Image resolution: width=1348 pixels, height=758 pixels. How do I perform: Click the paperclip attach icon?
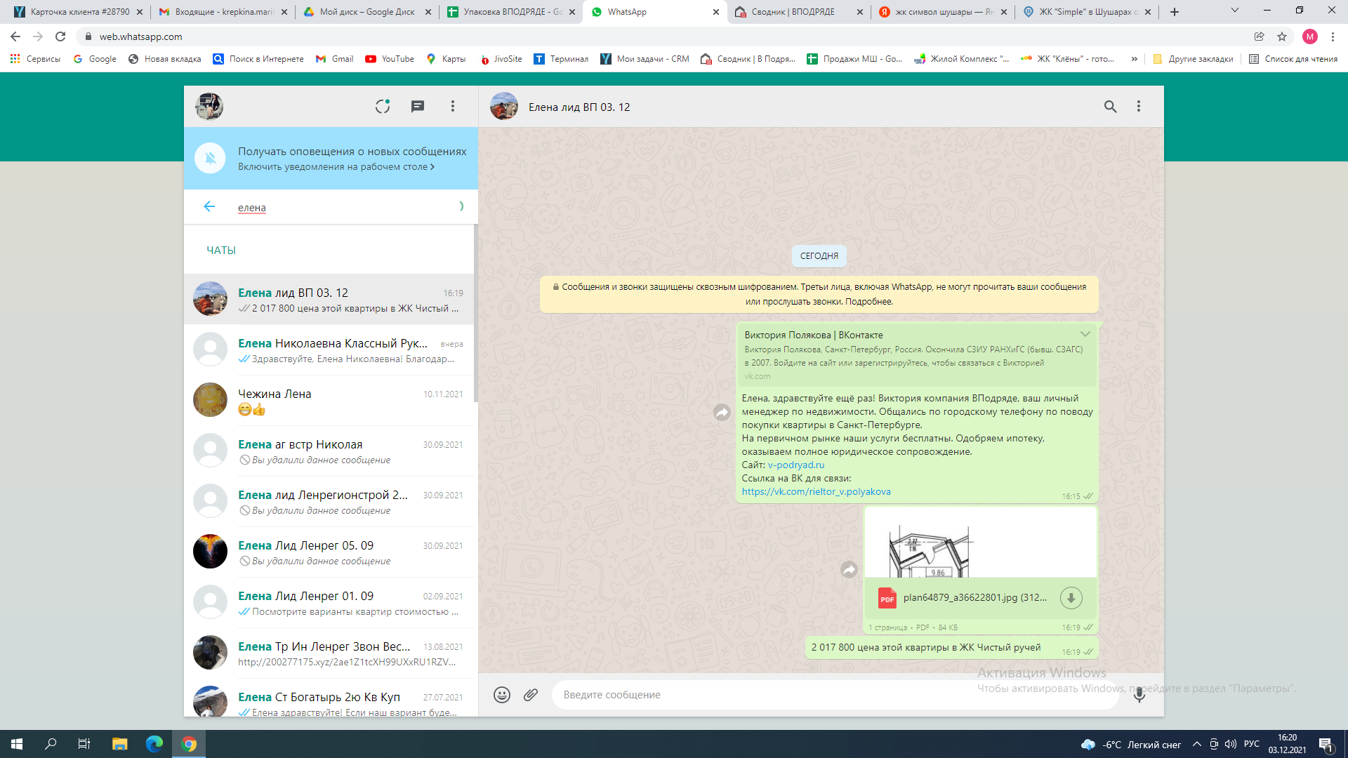coord(531,694)
